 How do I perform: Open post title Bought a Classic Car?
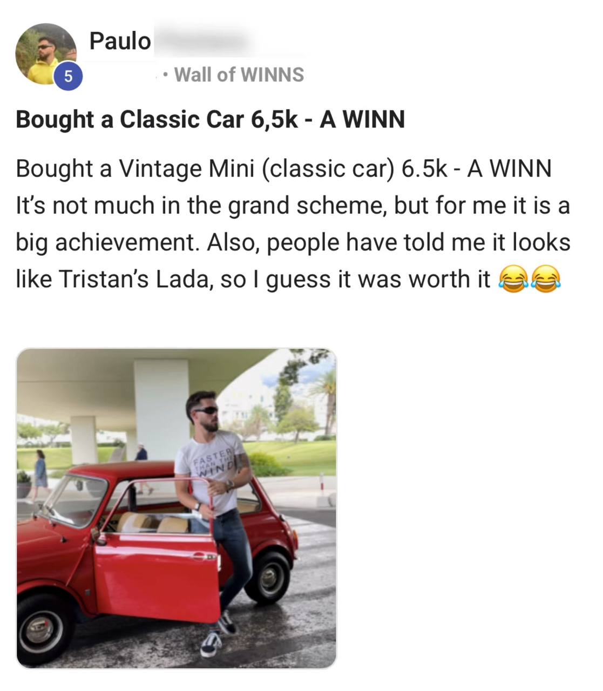(x=211, y=119)
